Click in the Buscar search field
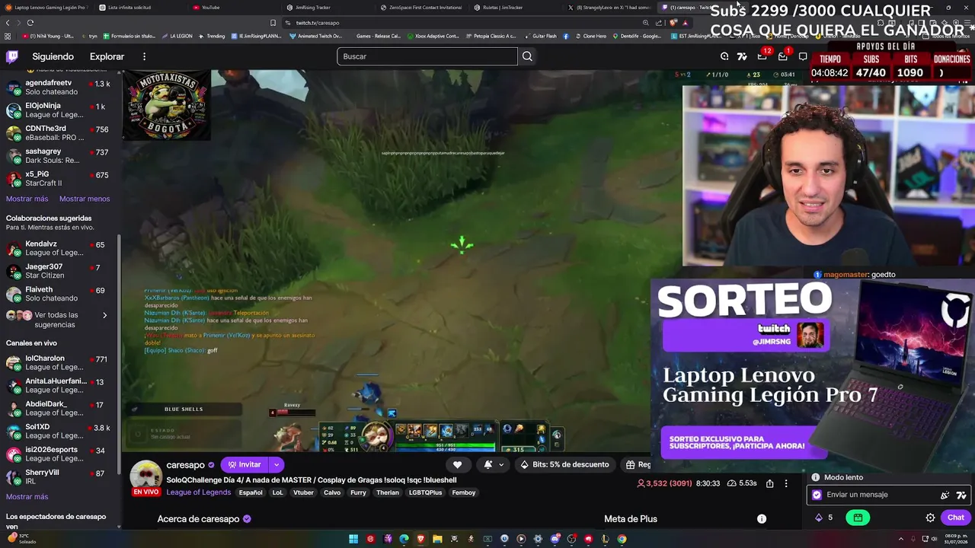Image resolution: width=975 pixels, height=548 pixels. click(427, 56)
